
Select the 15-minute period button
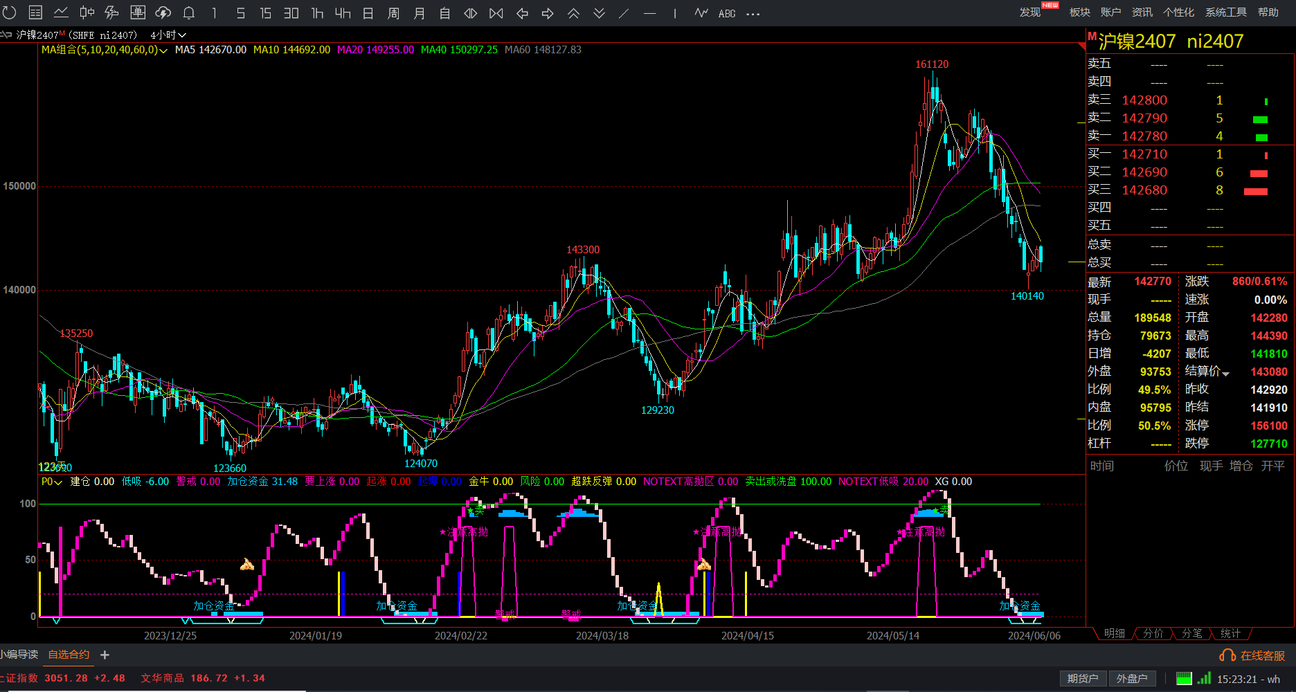265,13
